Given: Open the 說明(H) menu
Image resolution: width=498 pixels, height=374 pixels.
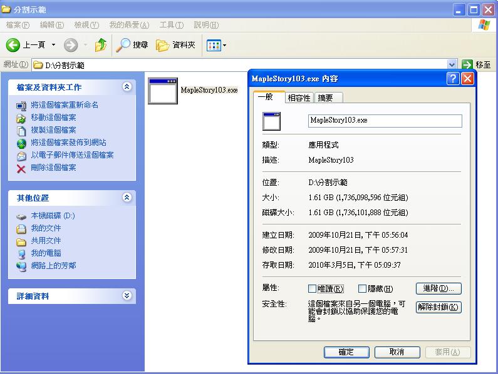Looking at the screenshot, I should pyautogui.click(x=206, y=25).
